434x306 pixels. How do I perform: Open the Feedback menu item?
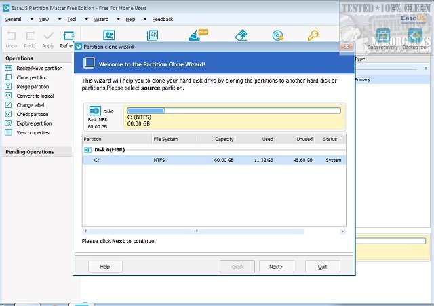click(163, 20)
